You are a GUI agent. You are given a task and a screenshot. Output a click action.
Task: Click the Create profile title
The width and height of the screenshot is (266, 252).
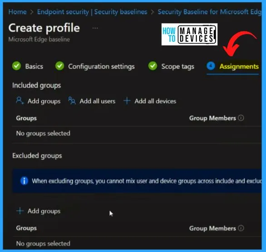[x=44, y=28]
